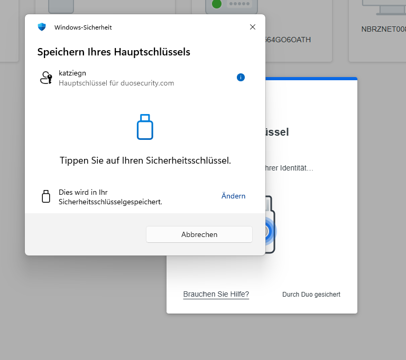Select the monitor icon above NBRZNET008
The height and width of the screenshot is (360, 406).
383,6
